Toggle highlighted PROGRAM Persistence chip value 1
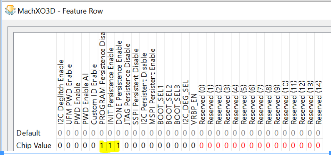 tap(102, 145)
